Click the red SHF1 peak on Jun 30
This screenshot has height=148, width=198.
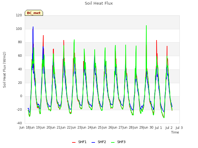coord(157,40)
